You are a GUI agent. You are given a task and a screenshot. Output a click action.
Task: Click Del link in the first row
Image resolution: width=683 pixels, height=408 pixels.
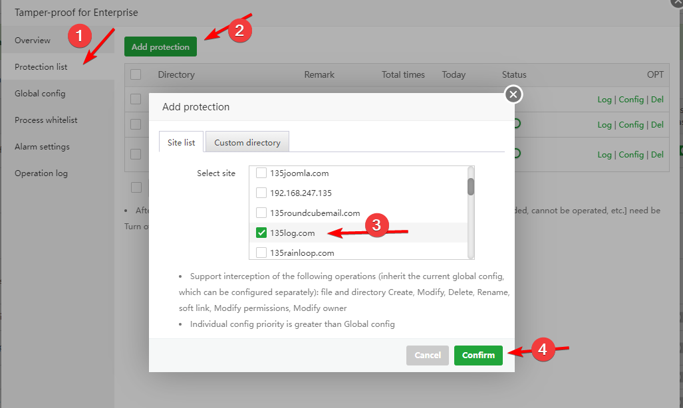click(x=657, y=100)
